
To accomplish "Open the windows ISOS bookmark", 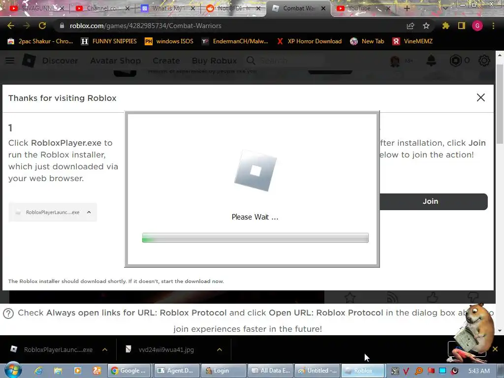I will tap(169, 41).
